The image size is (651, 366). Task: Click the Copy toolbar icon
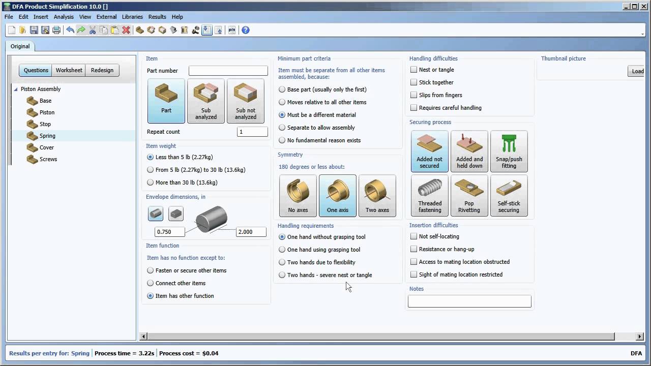(x=104, y=30)
